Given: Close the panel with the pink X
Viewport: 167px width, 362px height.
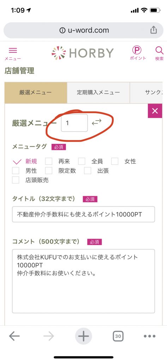Looking at the screenshot, I should click(155, 111).
